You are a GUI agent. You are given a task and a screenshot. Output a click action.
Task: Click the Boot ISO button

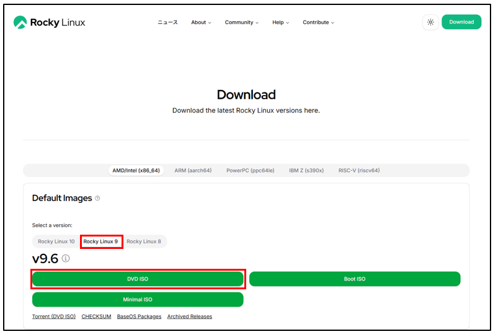pos(355,279)
